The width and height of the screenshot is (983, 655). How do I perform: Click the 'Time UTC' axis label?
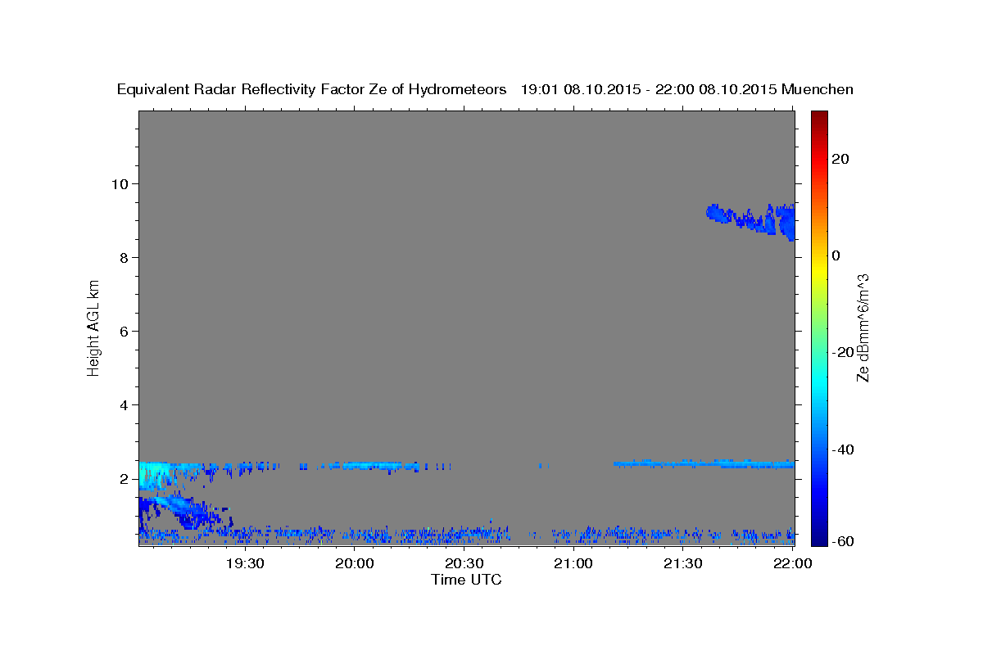467,580
